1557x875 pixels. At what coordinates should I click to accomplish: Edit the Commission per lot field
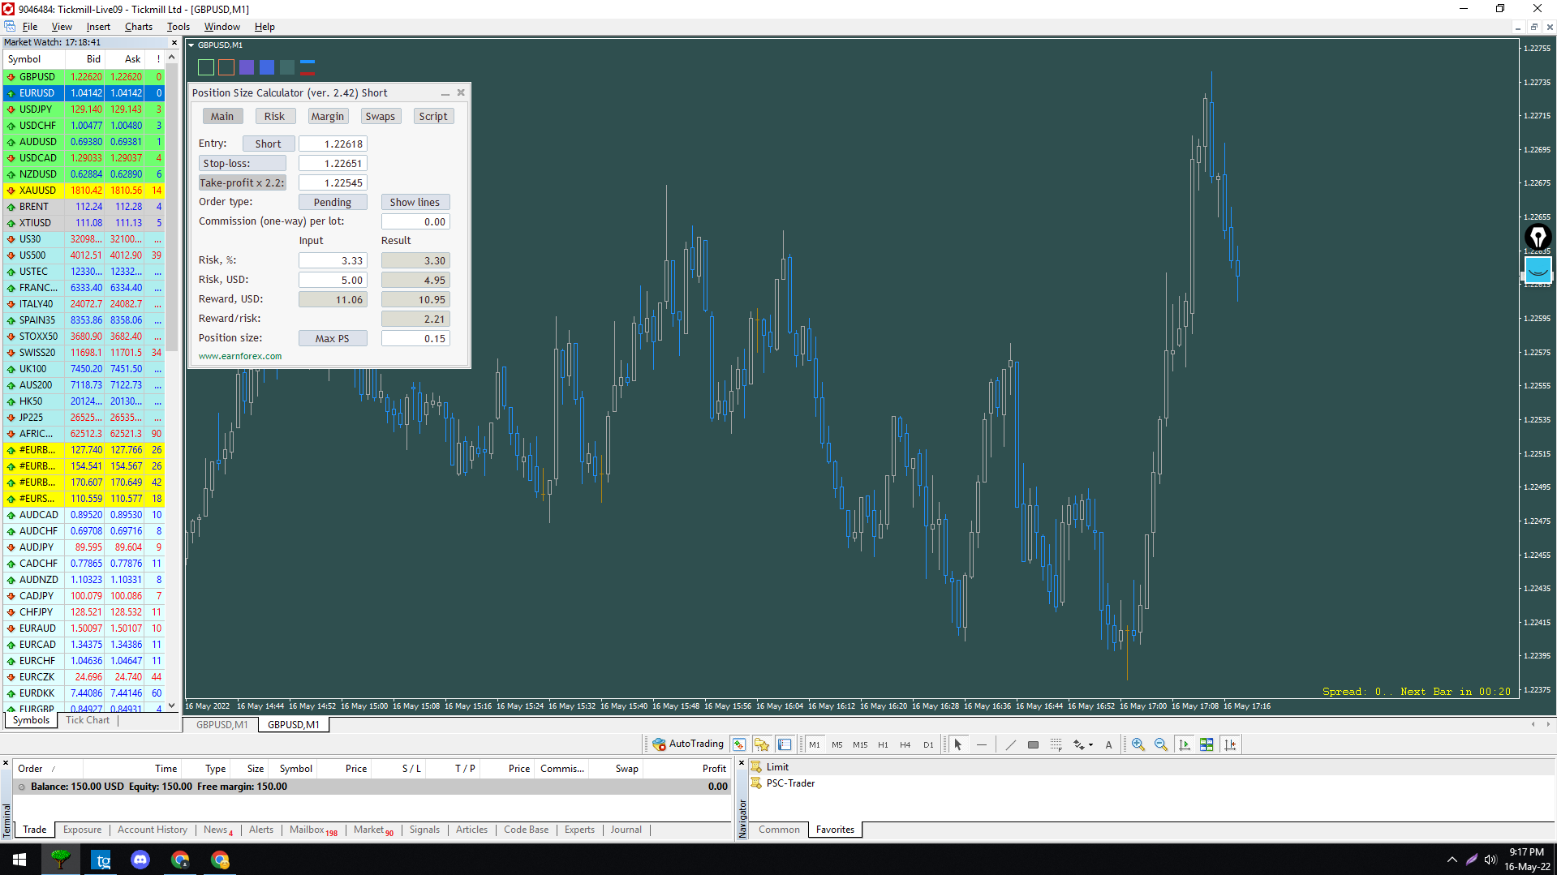pyautogui.click(x=415, y=221)
